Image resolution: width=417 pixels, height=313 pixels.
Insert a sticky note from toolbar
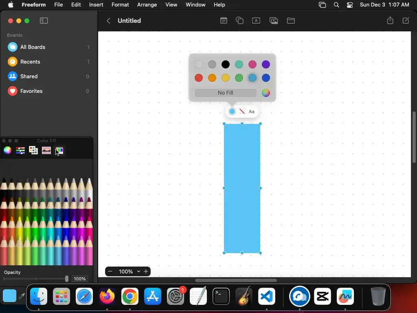[224, 20]
